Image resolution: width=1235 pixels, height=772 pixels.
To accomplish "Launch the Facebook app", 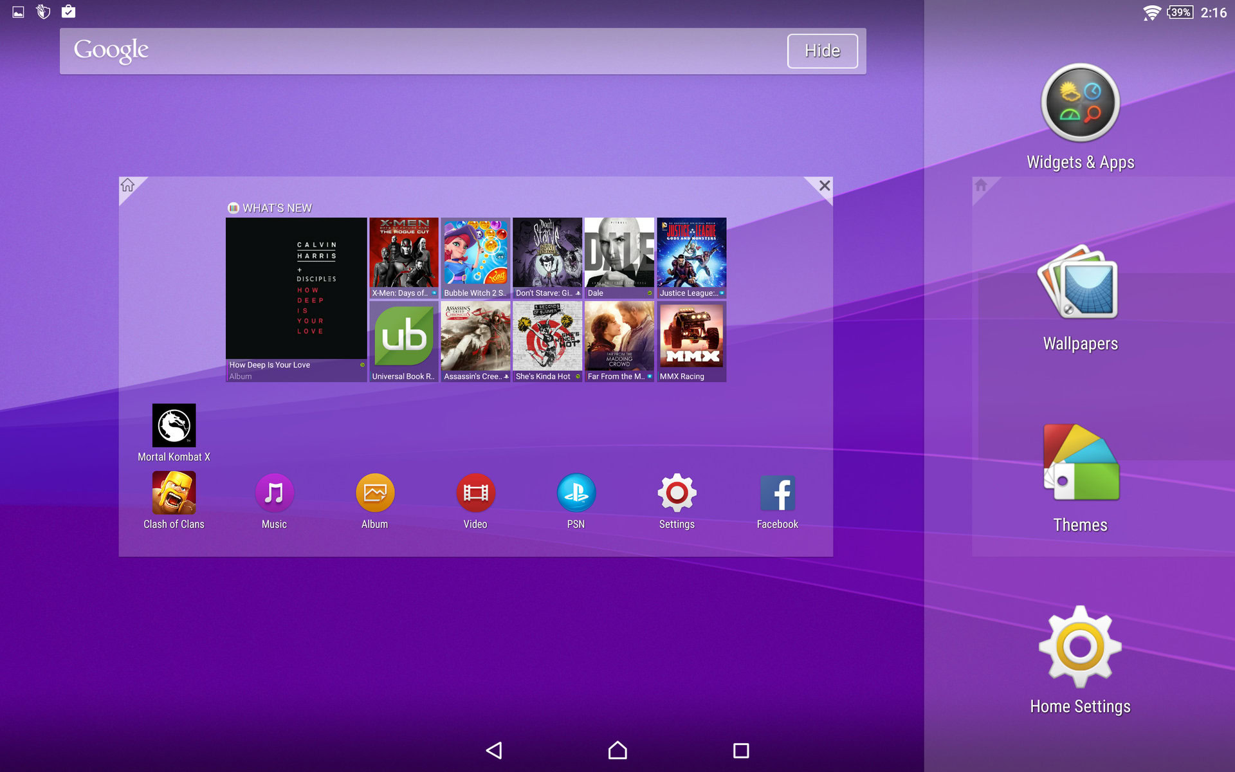I will (777, 493).
